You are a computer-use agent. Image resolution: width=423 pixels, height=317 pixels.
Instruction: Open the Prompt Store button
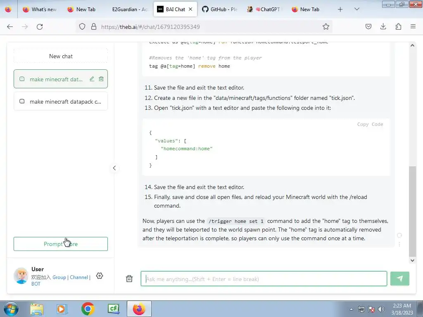click(x=61, y=244)
